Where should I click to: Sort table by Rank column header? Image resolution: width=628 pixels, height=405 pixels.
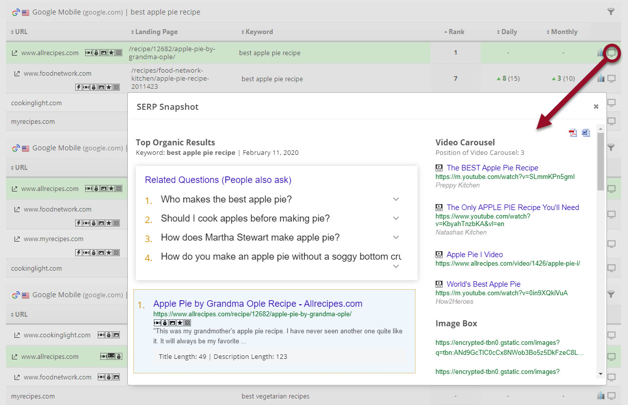456,32
